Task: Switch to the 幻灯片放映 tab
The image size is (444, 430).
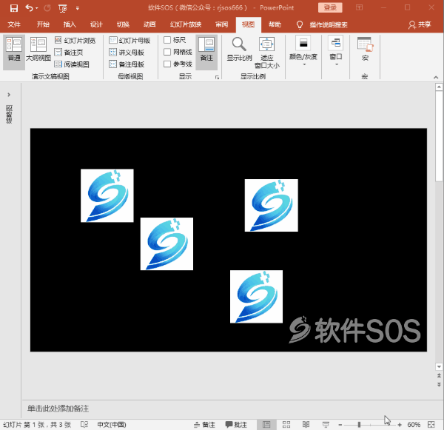Action: [x=186, y=24]
